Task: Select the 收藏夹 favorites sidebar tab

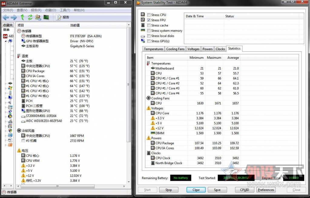Action: 8,25
